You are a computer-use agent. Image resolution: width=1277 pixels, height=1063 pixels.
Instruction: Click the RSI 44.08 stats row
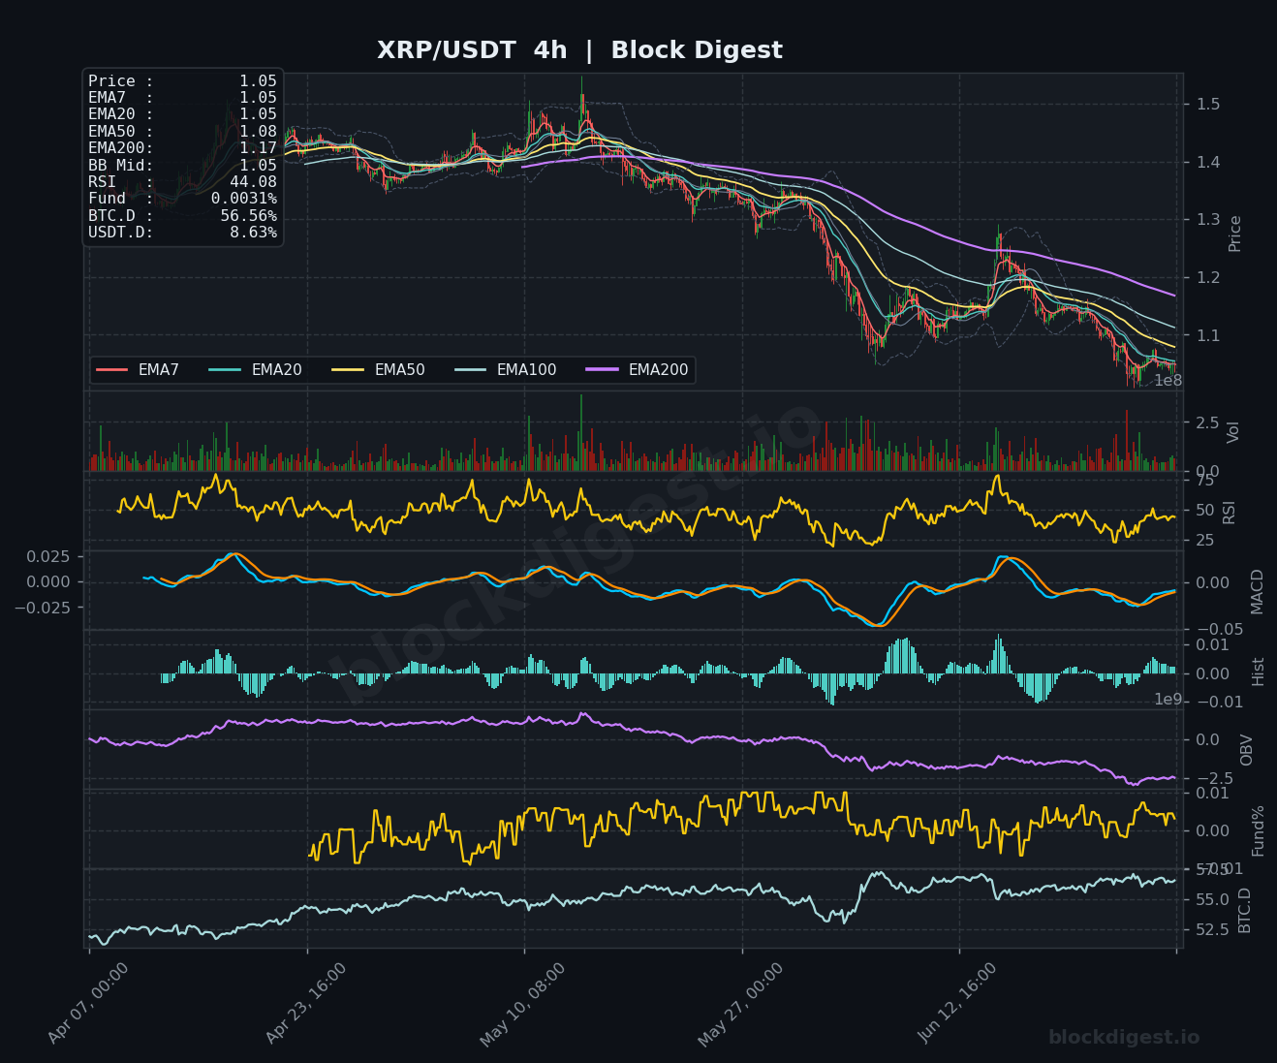[x=182, y=182]
